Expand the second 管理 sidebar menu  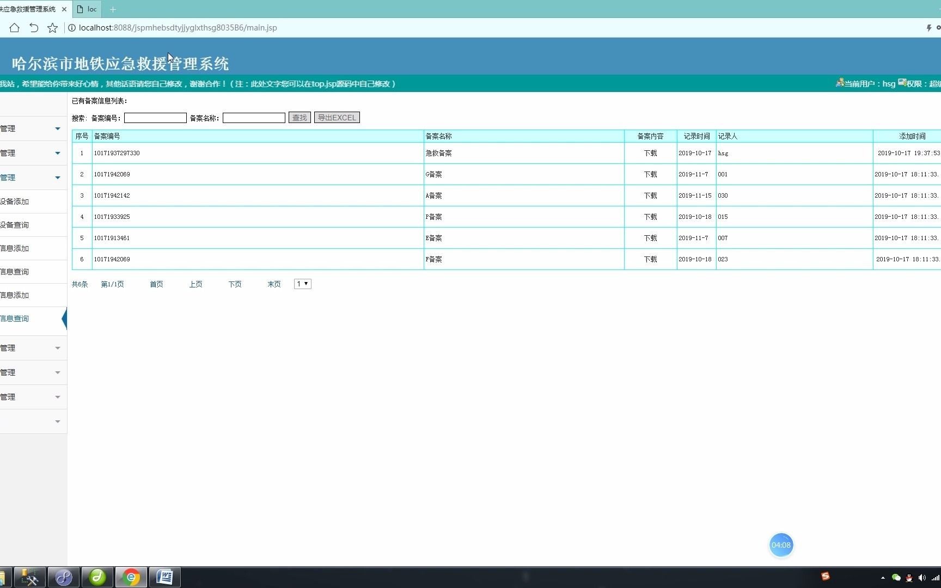click(33, 153)
